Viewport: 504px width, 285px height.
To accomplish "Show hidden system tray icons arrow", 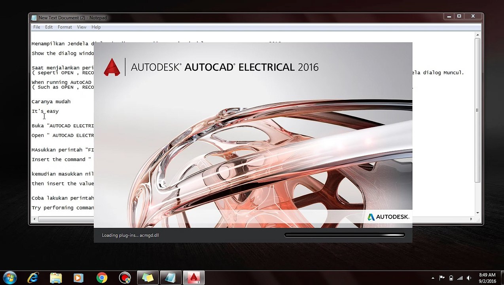I will pos(433,278).
